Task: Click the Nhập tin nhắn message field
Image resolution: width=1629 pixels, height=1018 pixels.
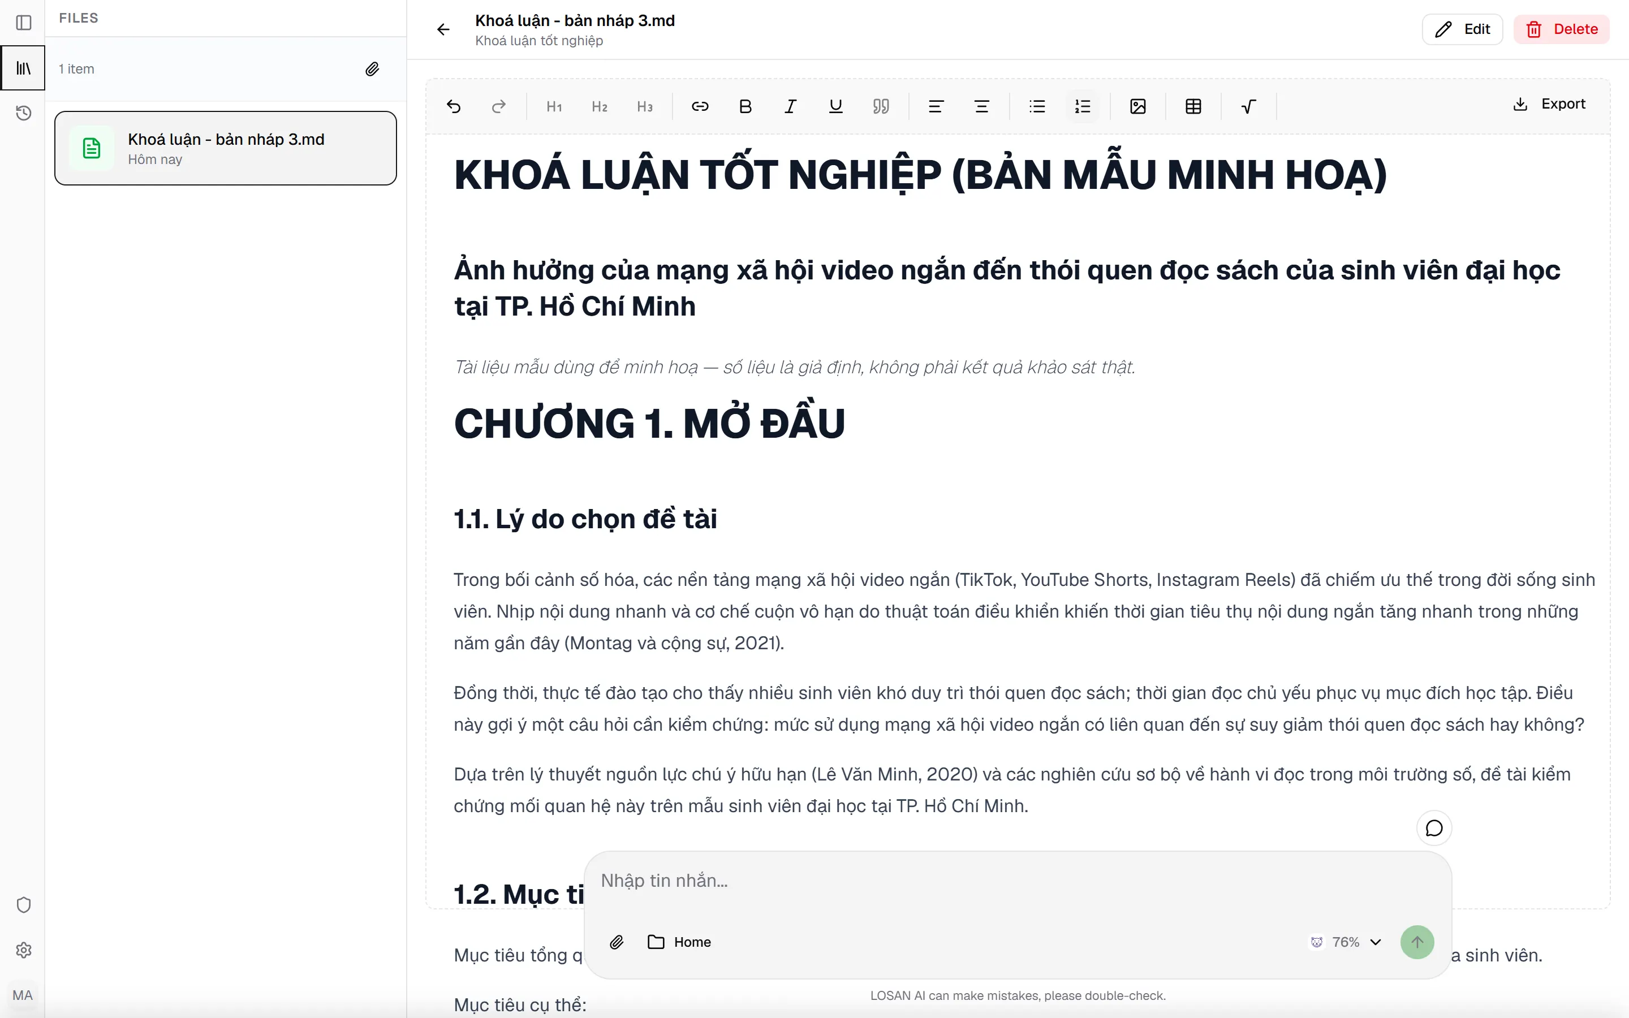Action: 1016,881
